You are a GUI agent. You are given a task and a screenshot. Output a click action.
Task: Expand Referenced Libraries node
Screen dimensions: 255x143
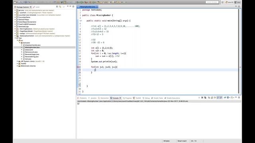tap(18, 66)
